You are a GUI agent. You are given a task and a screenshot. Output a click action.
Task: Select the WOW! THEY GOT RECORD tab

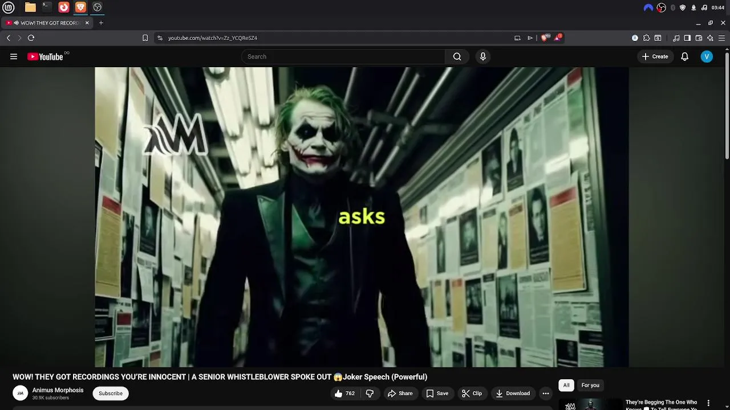47,23
